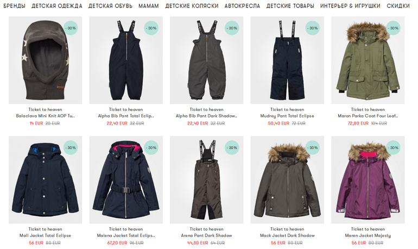Open the Mack Jacket Dark Shadow link
The height and width of the screenshot is (249, 418).
point(287,235)
